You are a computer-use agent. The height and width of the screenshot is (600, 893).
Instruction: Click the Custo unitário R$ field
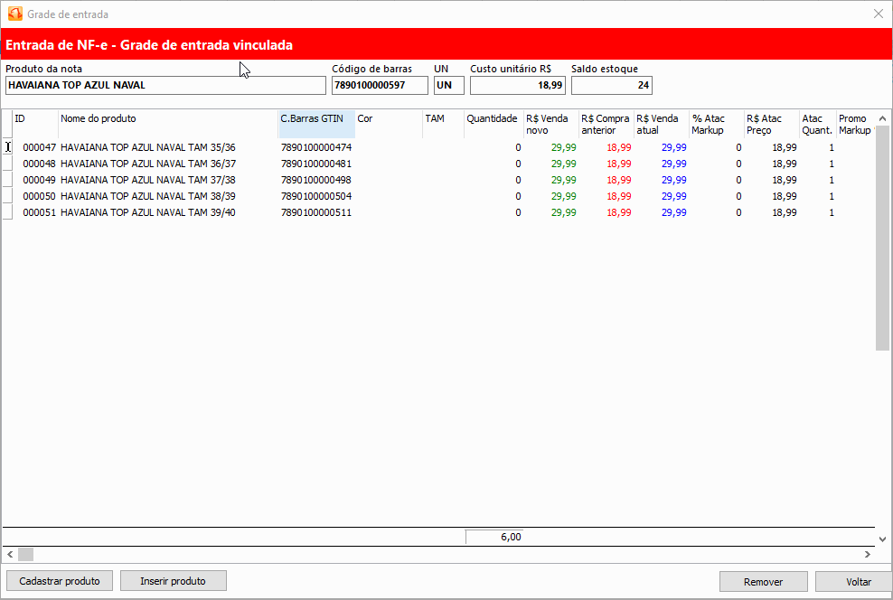517,86
